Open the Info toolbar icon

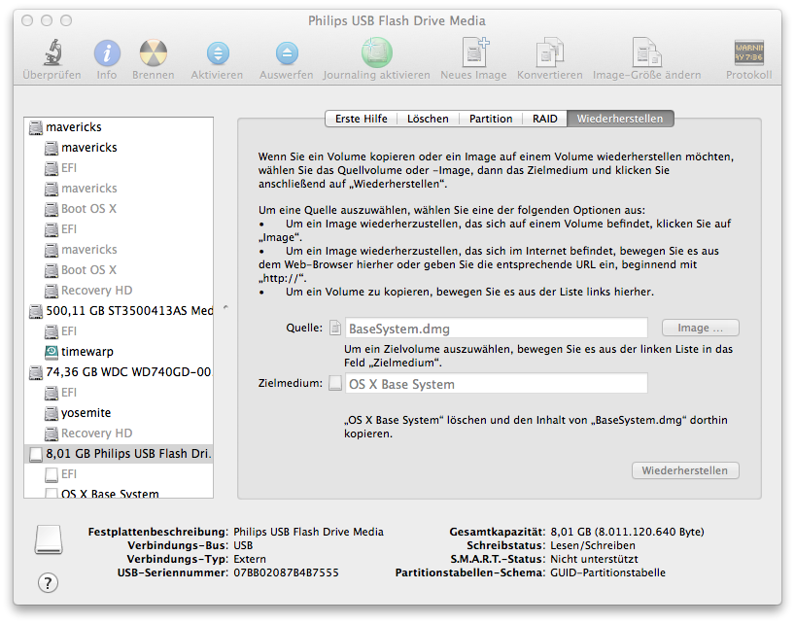(x=107, y=52)
